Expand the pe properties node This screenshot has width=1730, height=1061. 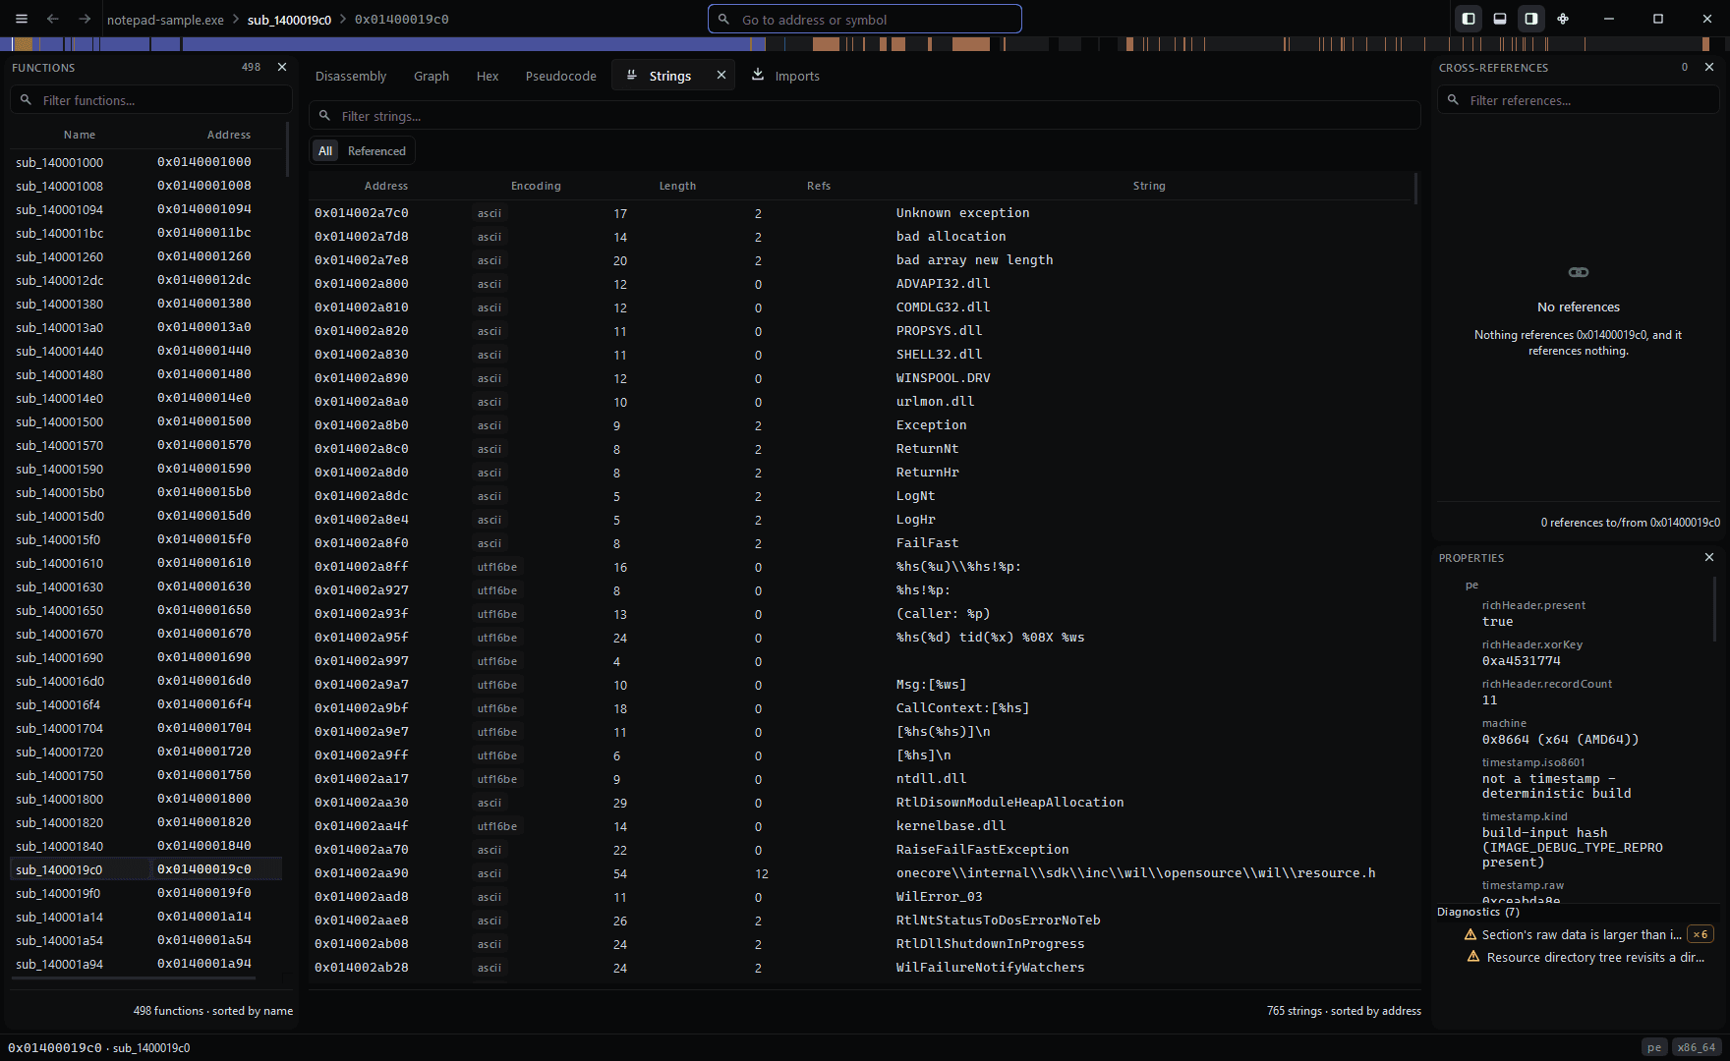coord(1471,585)
